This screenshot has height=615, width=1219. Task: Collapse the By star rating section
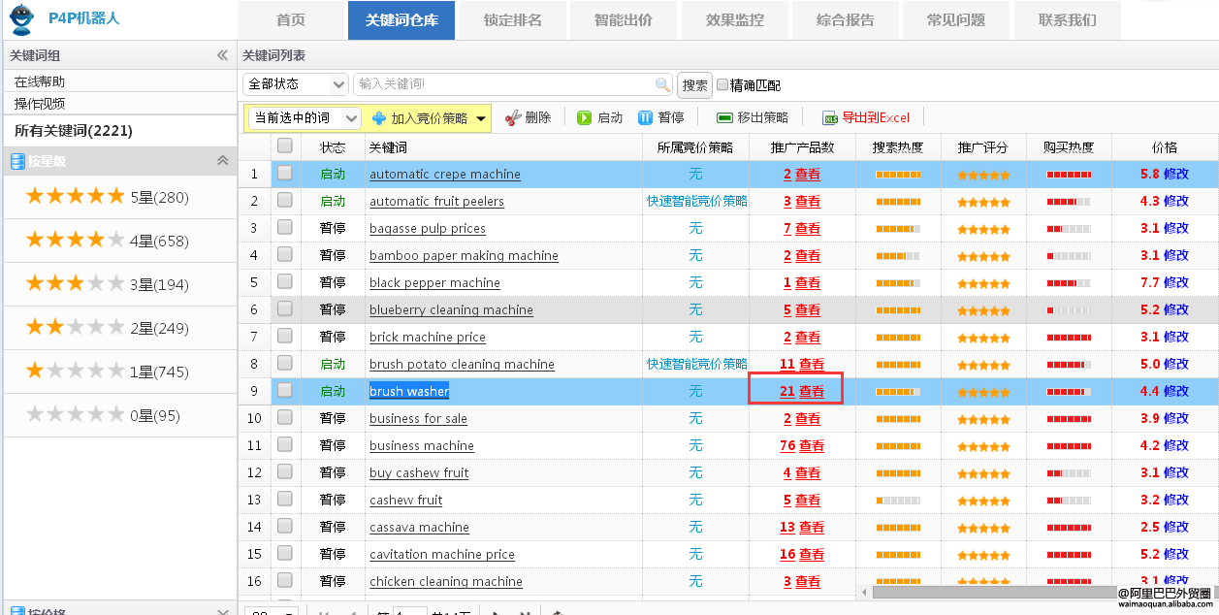pos(222,161)
